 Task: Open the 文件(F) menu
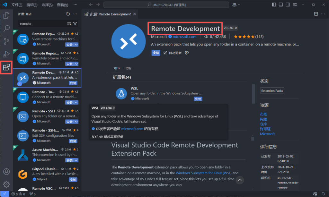(17, 5)
